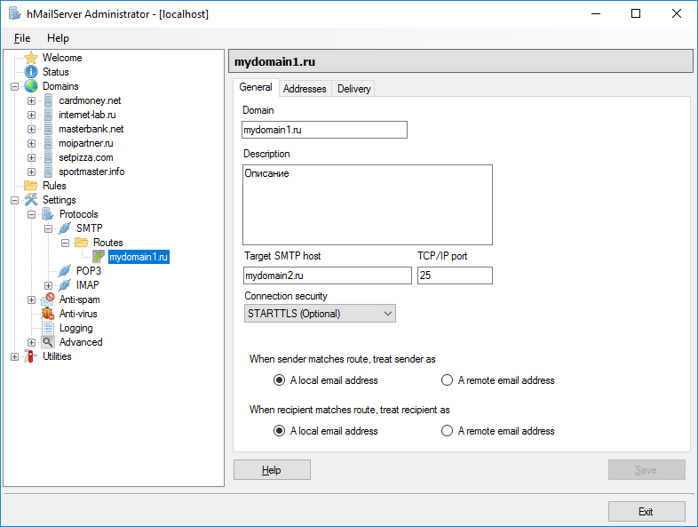698x527 pixels.
Task: Collapse the Domains tree node
Action: point(15,86)
